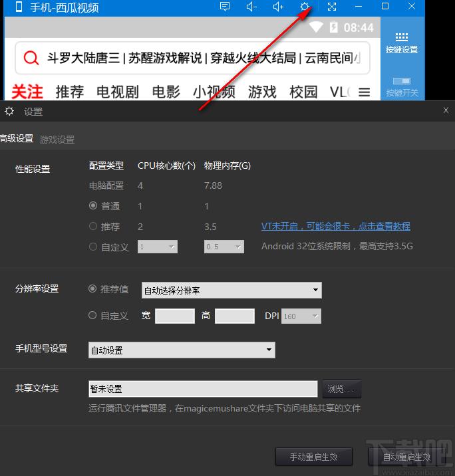Open settings via the gear icon in title bar
Screen dimensions: 455x476
[305, 7]
